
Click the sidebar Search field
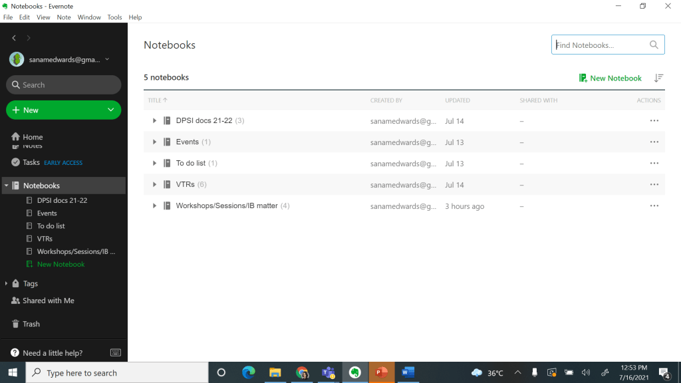coord(64,84)
